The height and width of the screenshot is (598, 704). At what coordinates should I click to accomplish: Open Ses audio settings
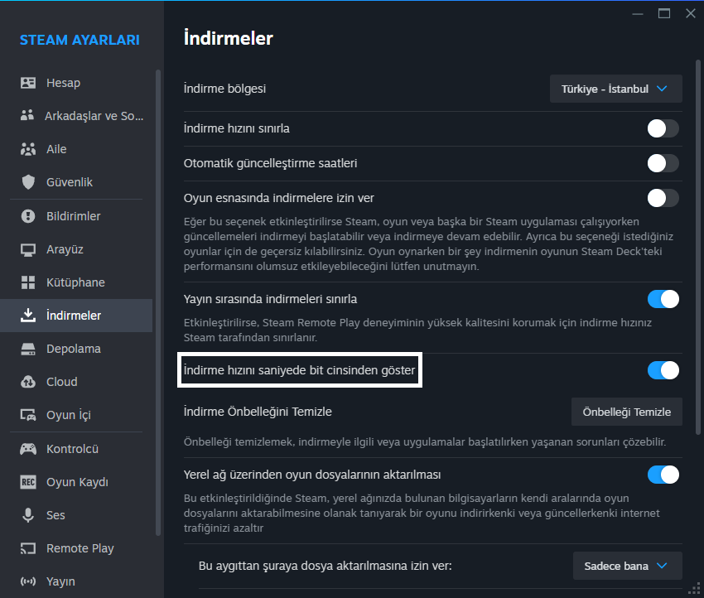pyautogui.click(x=76, y=515)
